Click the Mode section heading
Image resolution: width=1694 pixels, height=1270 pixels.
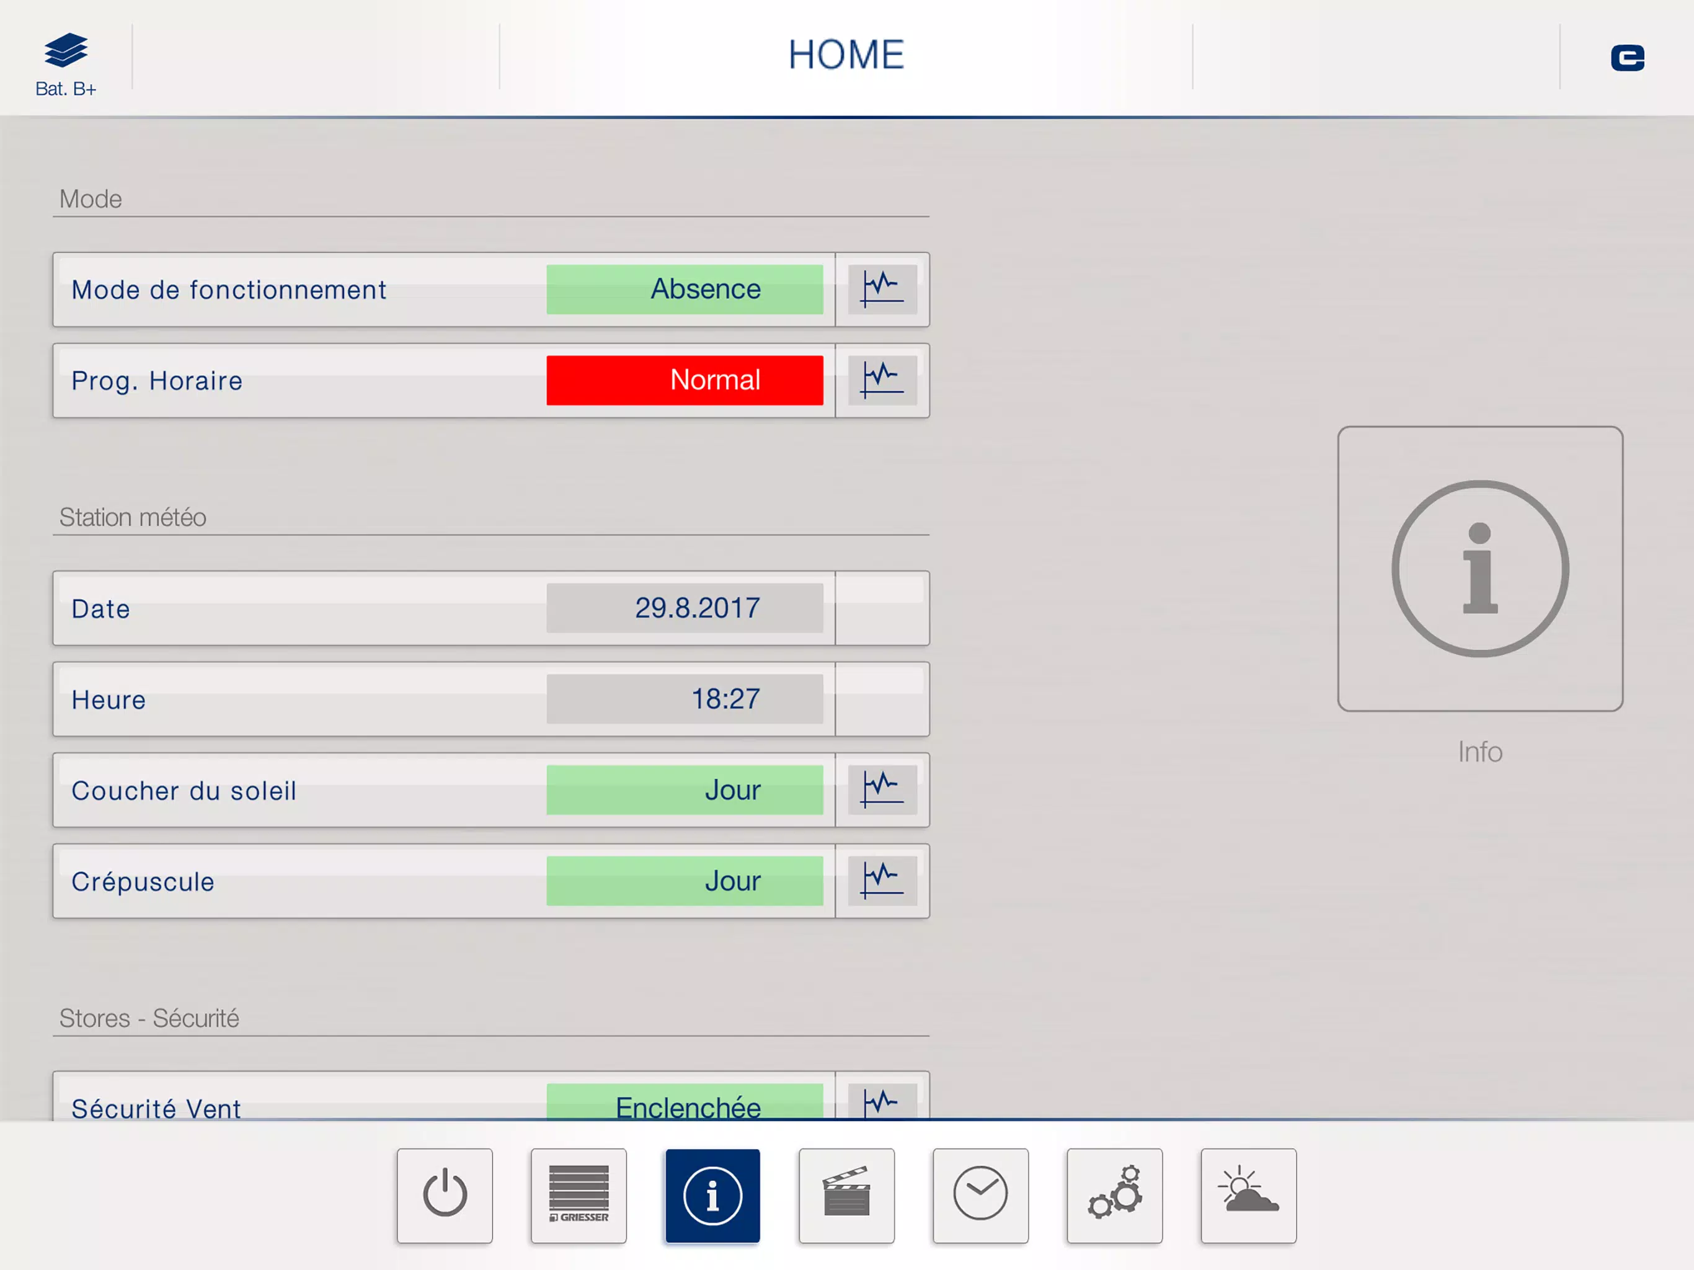coord(91,199)
